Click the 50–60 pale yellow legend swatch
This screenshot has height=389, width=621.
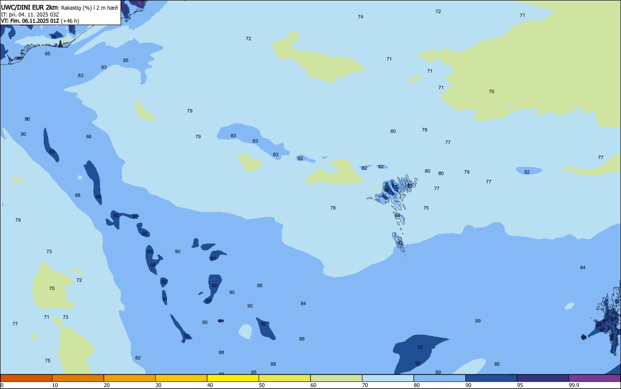(x=284, y=378)
